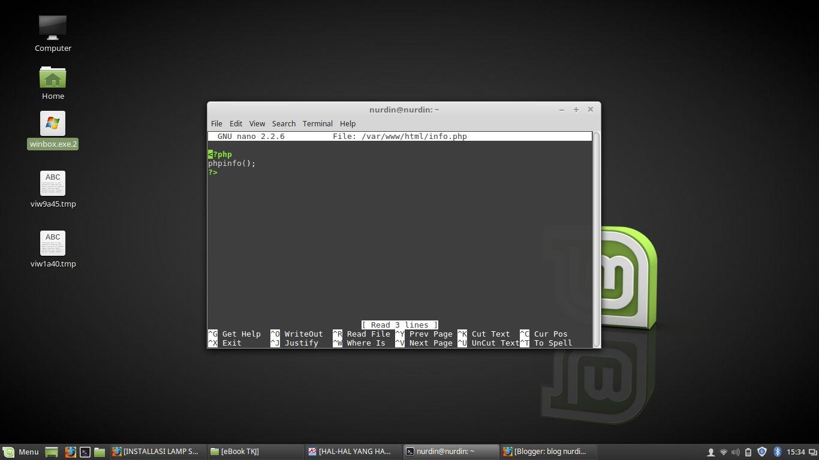Launch Firefox from the panel launcher
This screenshot has height=460, width=819.
[70, 452]
